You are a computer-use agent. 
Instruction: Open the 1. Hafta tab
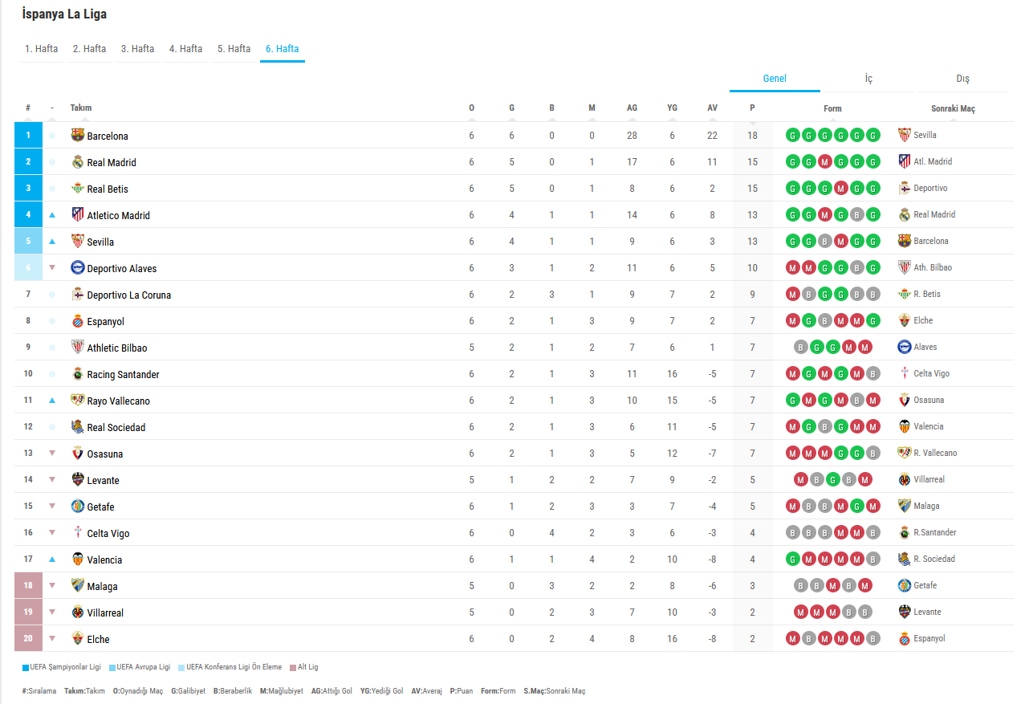coord(42,49)
